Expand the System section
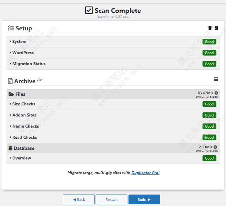226x206 pixels. 19,42
